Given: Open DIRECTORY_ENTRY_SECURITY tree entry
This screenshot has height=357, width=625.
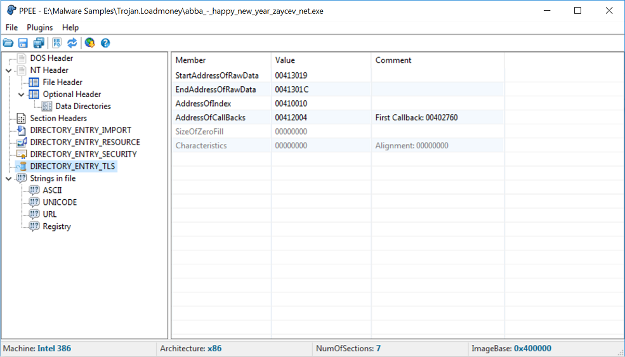Looking at the screenshot, I should point(83,154).
